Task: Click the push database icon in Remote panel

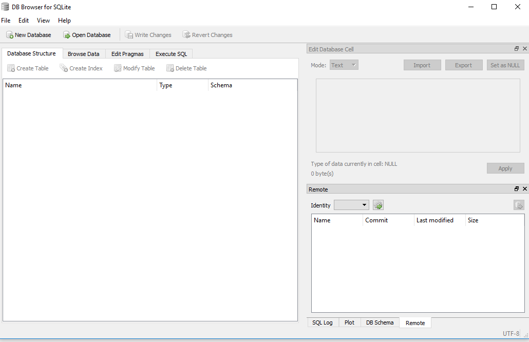Action: [519, 205]
